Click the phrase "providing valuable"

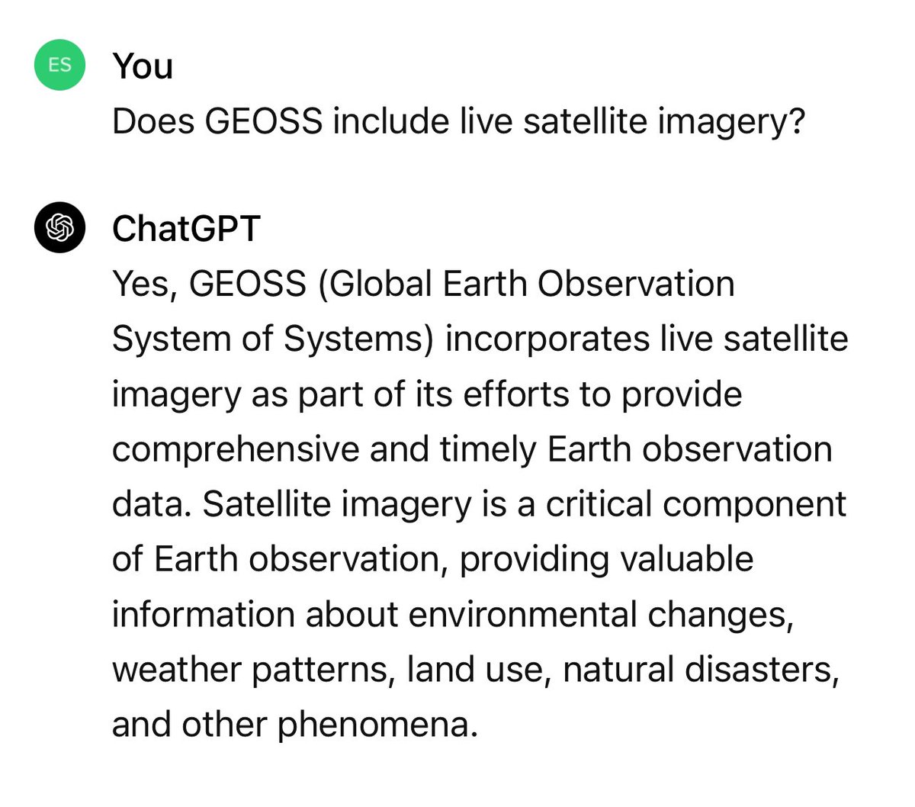click(x=606, y=559)
